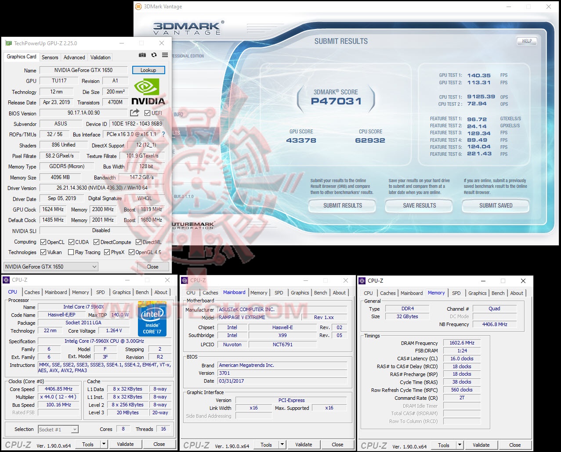Click the Memory Type value GDDR5 (Micron)
561x452 pixels.
point(67,167)
